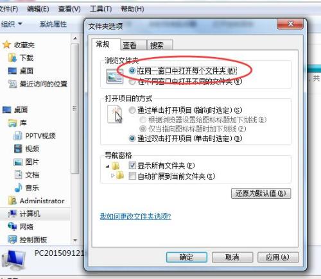321x279 pixels.
Task: Click the 音乐 music note icon
Action: [x=18, y=188]
